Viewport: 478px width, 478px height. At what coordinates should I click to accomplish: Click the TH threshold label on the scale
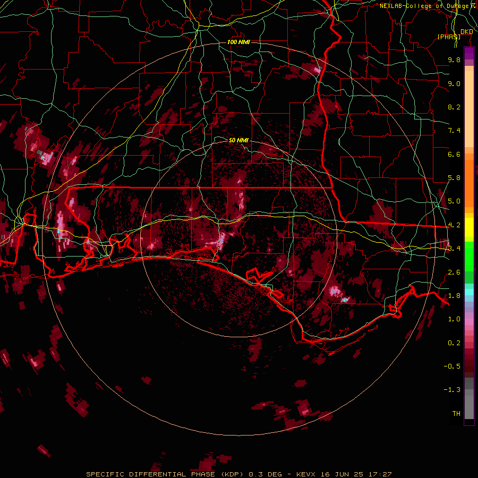tap(456, 414)
